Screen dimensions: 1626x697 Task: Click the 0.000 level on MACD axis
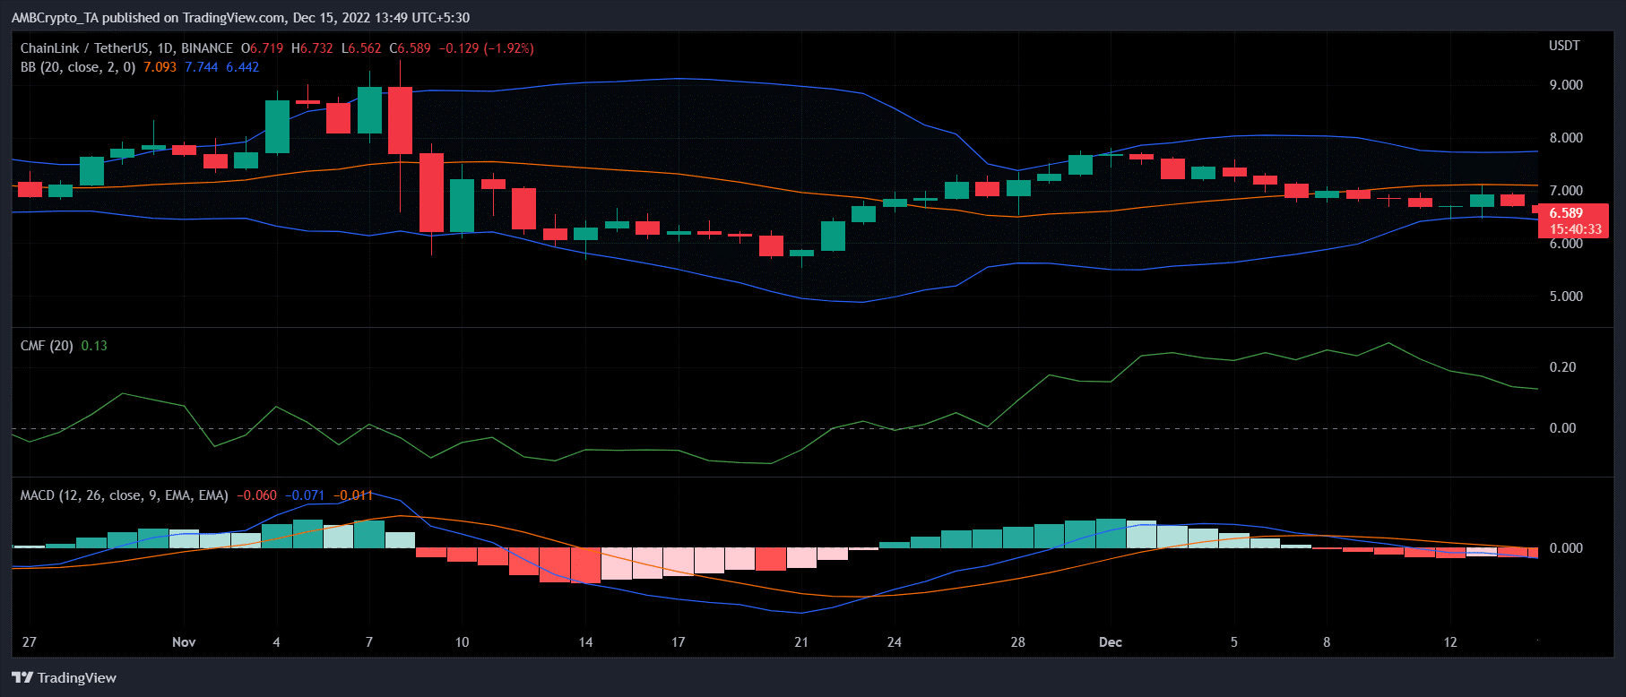tap(1565, 548)
